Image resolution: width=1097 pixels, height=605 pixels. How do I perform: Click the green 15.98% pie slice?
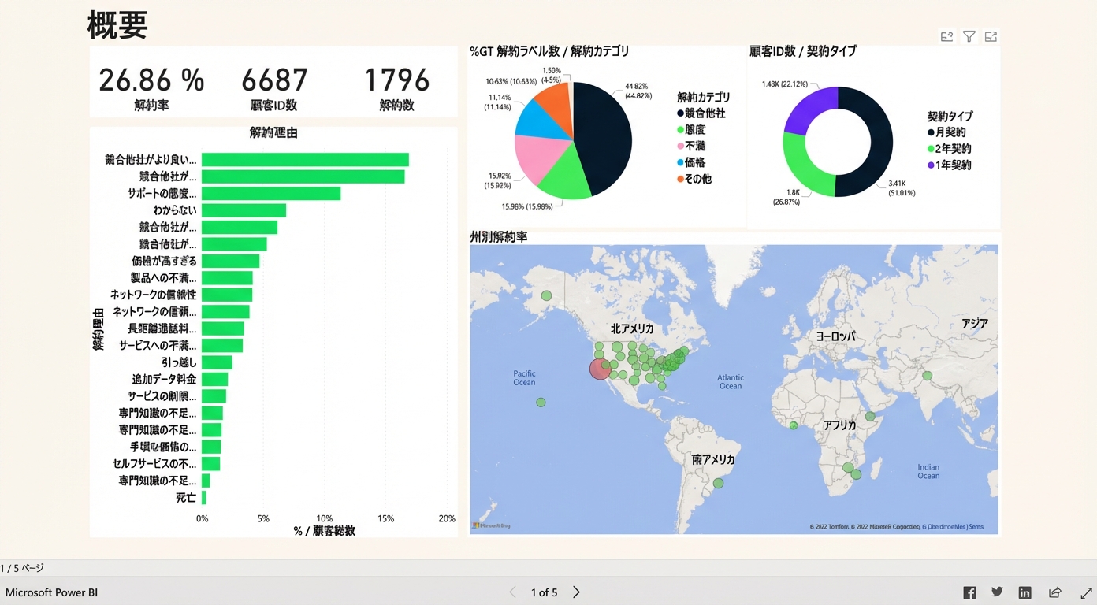pos(566,177)
